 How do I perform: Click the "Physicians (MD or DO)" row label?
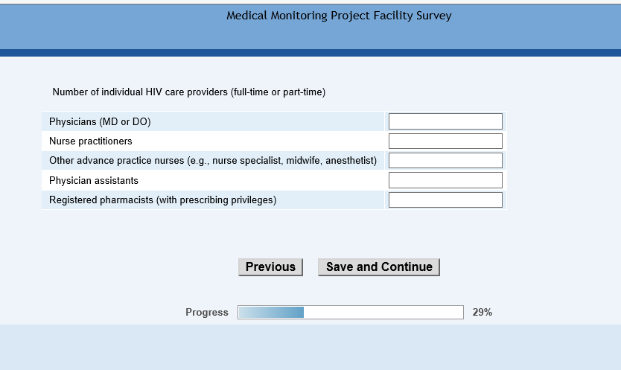[x=100, y=122]
